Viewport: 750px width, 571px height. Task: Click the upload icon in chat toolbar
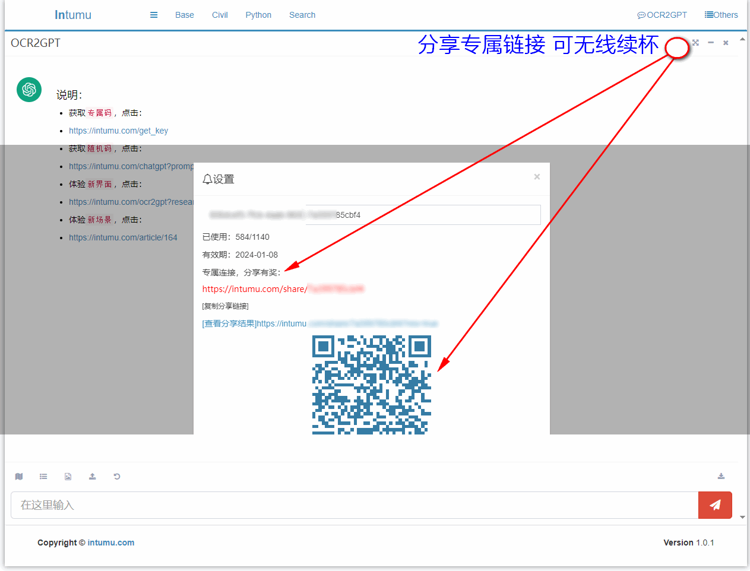point(93,476)
